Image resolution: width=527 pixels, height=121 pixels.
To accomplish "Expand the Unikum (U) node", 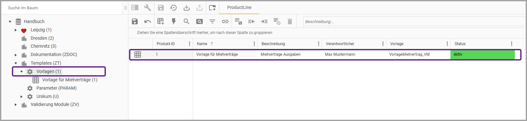I will 22,97.
